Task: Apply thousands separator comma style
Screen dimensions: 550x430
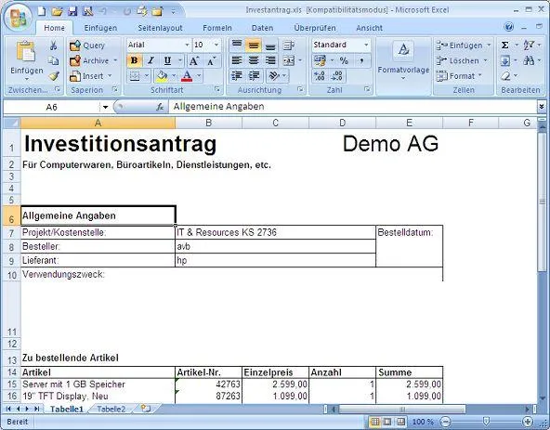Action: point(361,60)
